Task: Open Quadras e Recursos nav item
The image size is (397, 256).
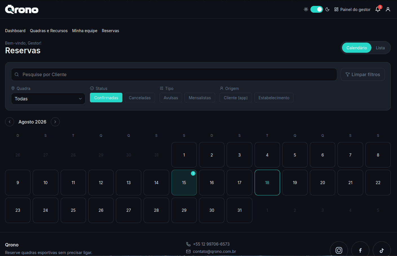Action: point(49,31)
